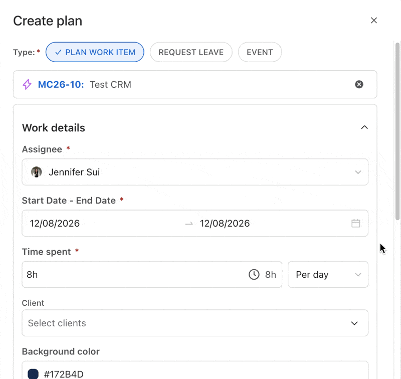Open the Per day dropdown

pos(328,274)
